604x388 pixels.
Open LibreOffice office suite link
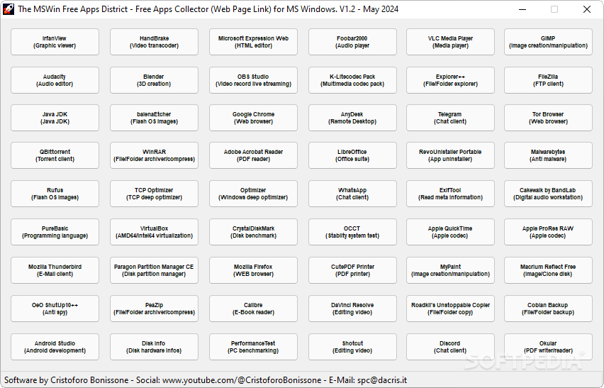point(352,155)
